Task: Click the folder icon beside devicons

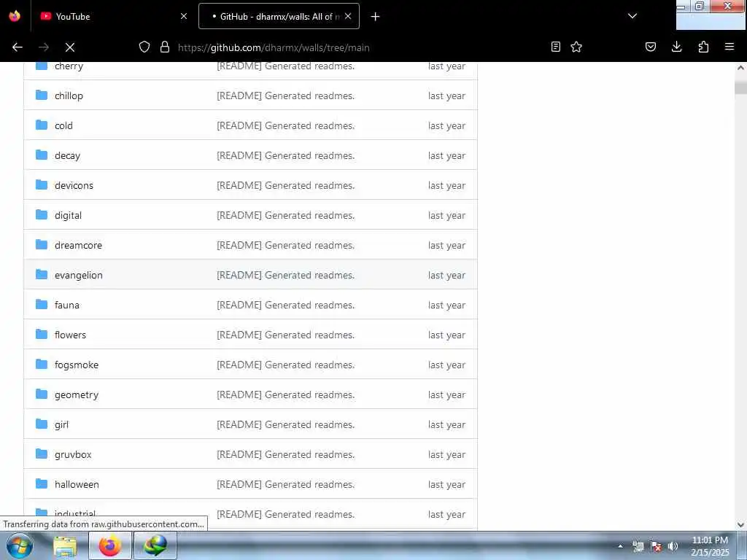Action: coord(42,184)
